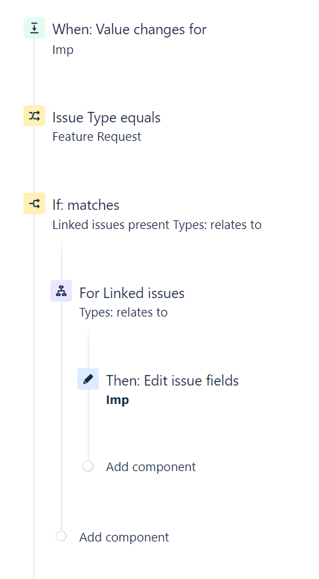Open the Then: Edit issue fields action

[172, 381]
